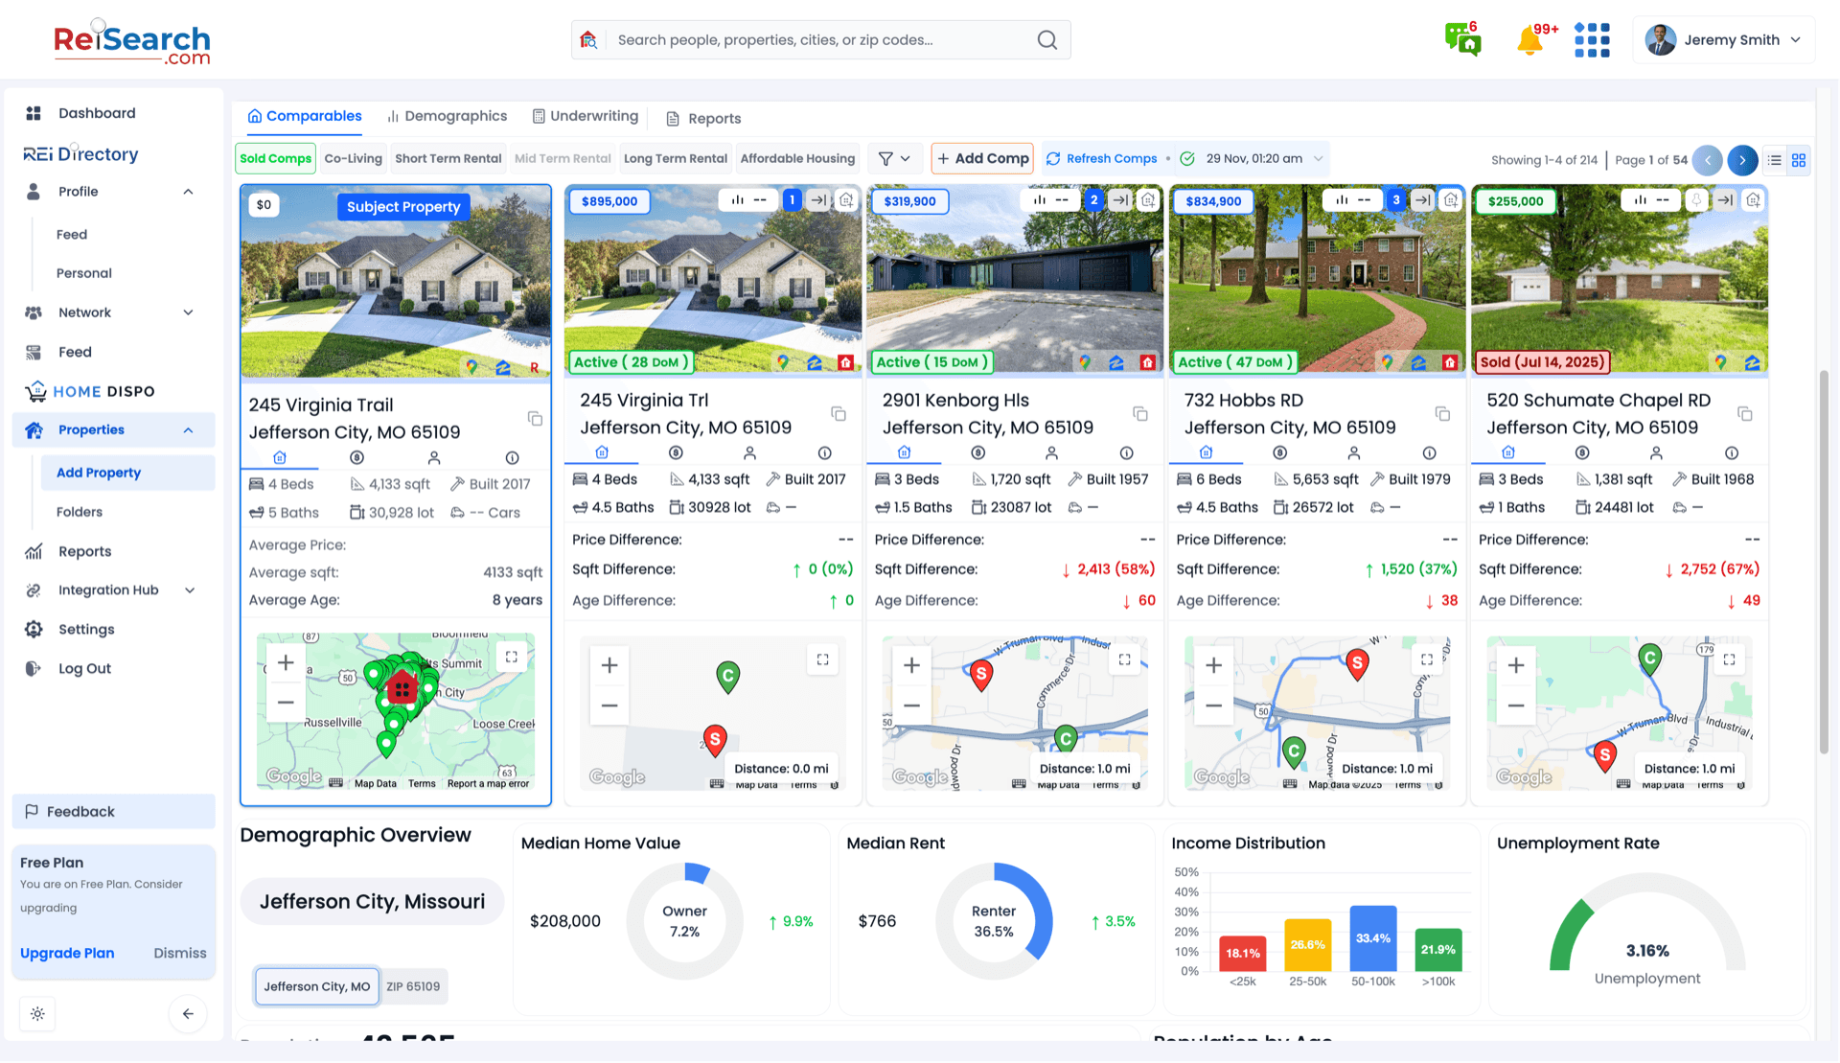
Task: Expand the 520 Schumate Chapel RD map fullscreen
Action: tap(1729, 659)
